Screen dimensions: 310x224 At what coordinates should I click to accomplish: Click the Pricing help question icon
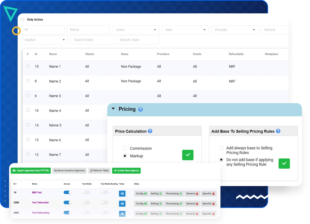point(140,109)
